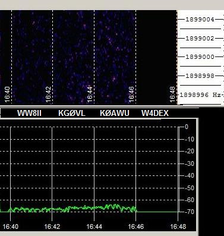This screenshot has height=236, width=224.
Task: Click the 1898998 frequency scale label
Action: coord(200,75)
